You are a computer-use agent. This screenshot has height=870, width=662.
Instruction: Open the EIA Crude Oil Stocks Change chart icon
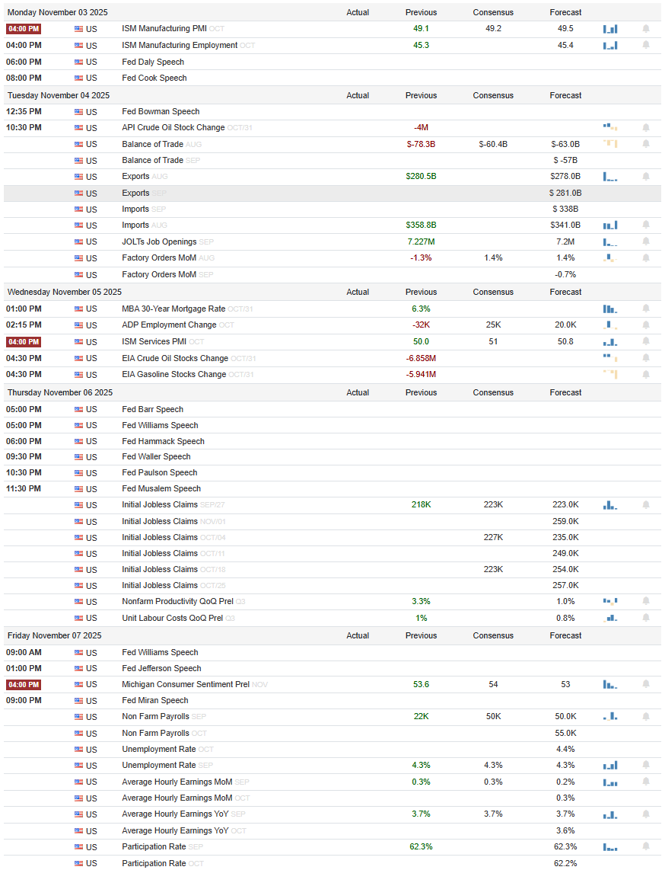click(610, 358)
